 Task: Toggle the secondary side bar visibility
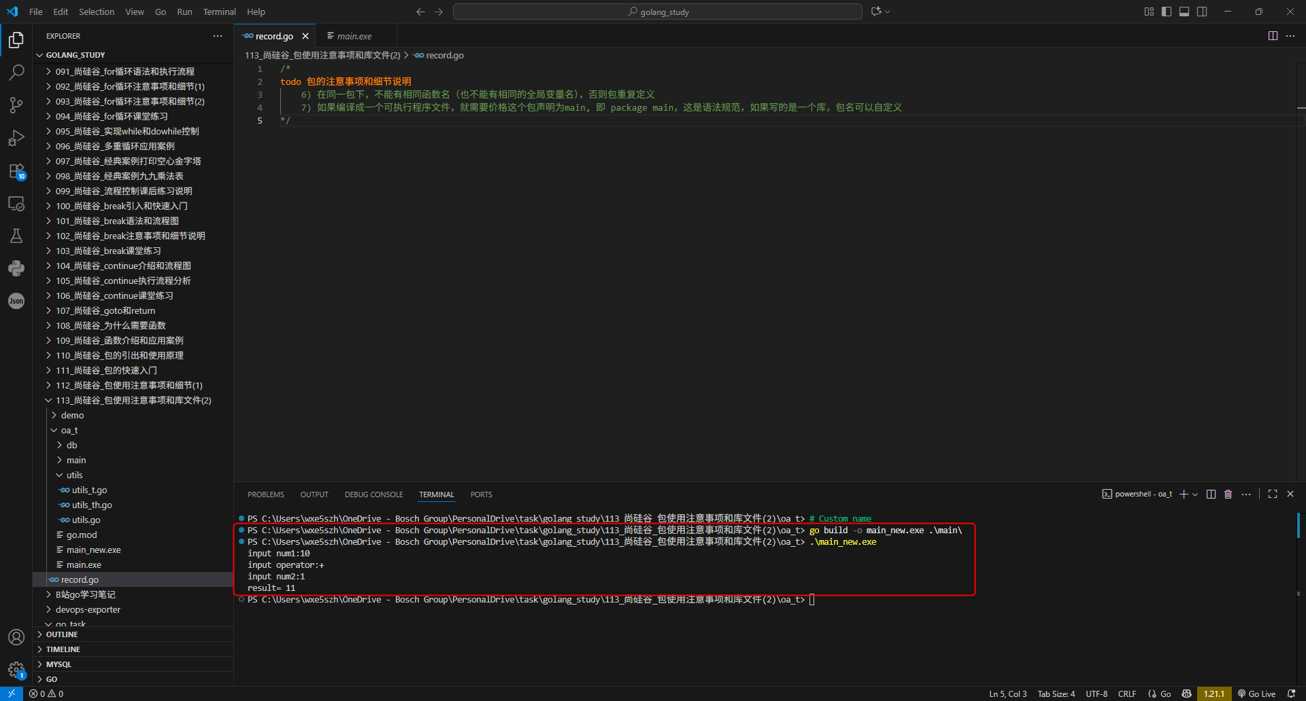tap(1202, 12)
